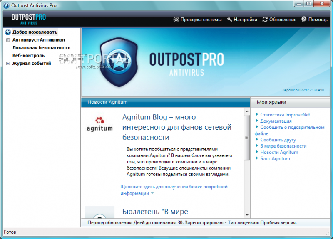Image resolution: width=333 pixels, height=239 pixels.
Task: Click the Мои ярлыки panel header
Action: (290, 102)
